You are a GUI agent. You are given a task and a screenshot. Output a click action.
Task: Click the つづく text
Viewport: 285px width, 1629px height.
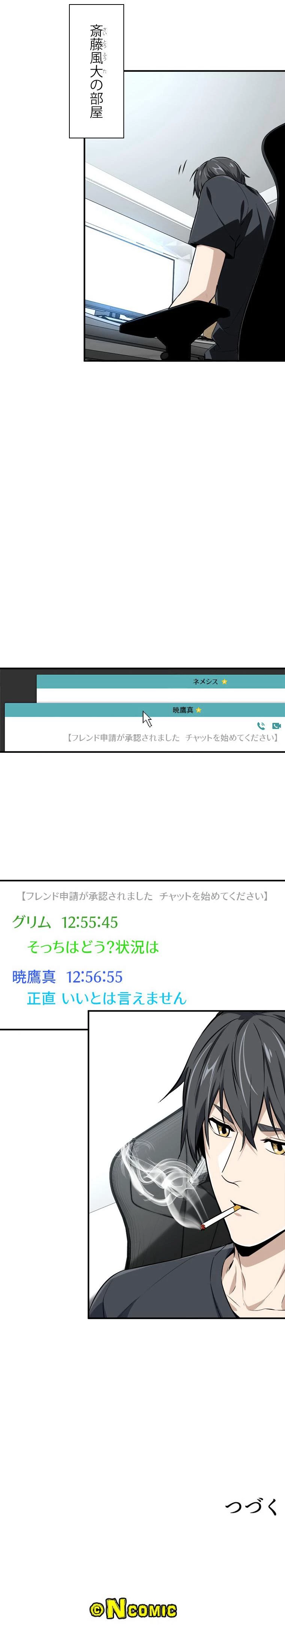click(x=252, y=1507)
